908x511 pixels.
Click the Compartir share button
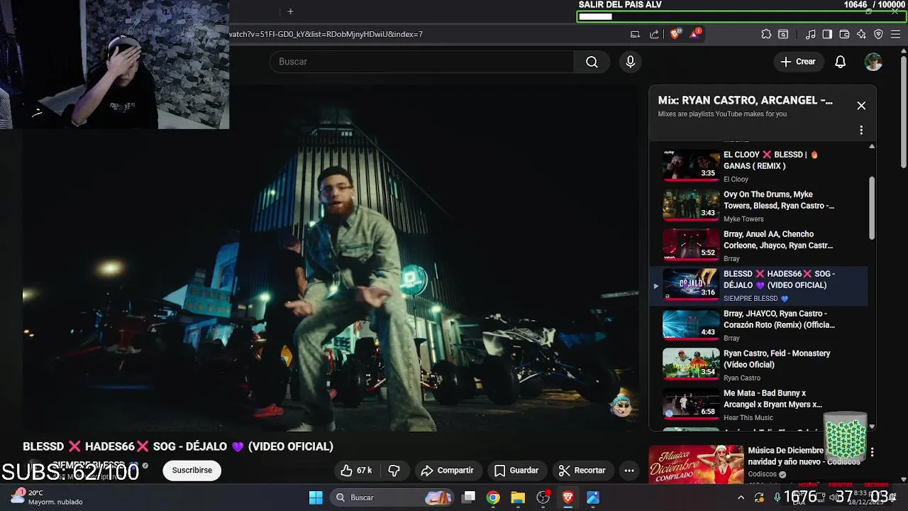[447, 471]
